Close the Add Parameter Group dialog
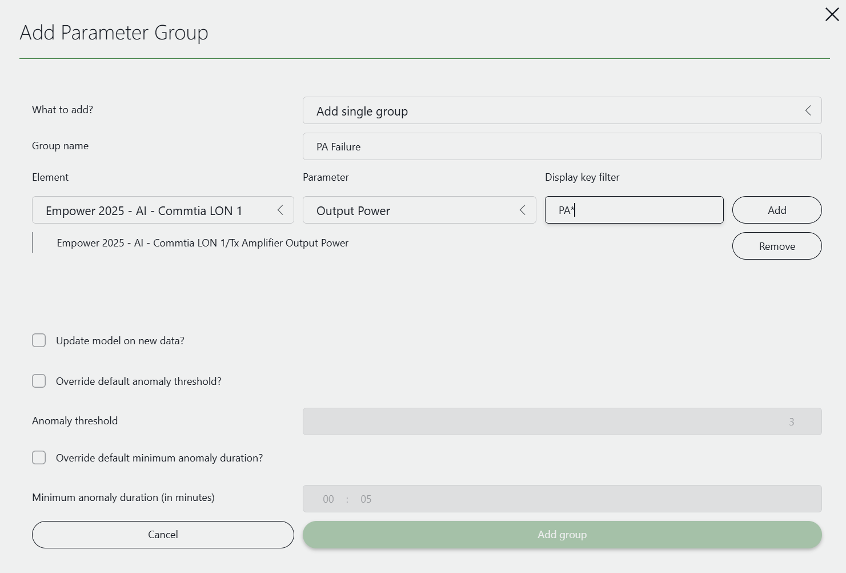Screen dimensions: 846x573 (832, 14)
